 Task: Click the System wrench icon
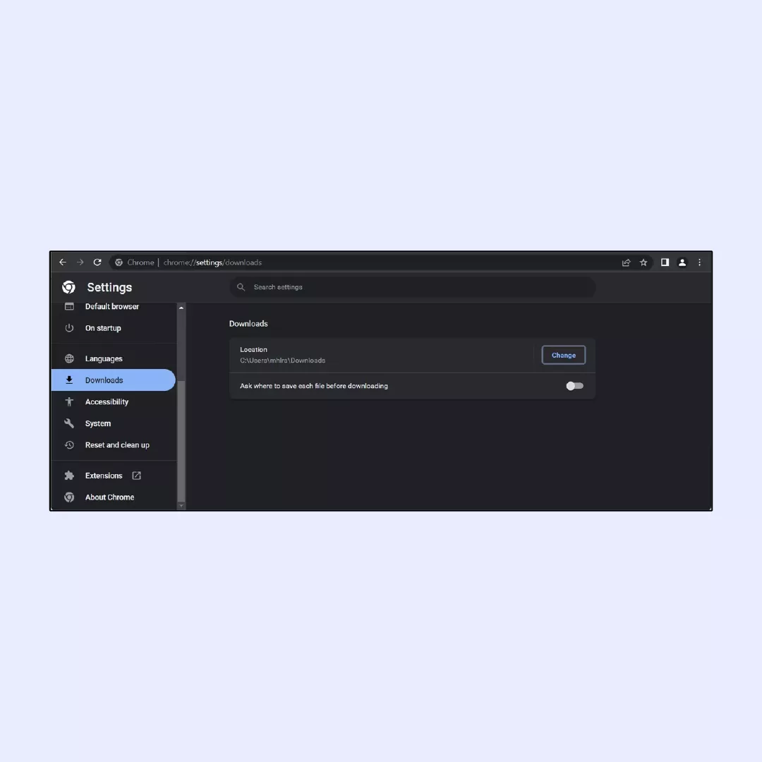[x=69, y=423]
